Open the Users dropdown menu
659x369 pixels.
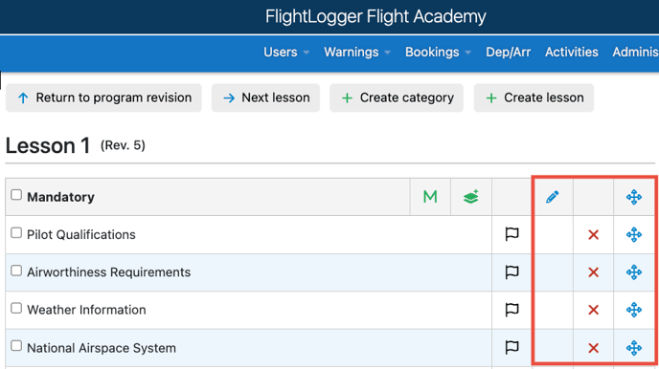pos(286,52)
